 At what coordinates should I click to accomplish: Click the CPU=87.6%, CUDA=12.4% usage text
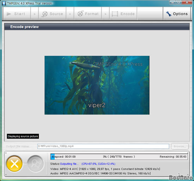click(98, 164)
